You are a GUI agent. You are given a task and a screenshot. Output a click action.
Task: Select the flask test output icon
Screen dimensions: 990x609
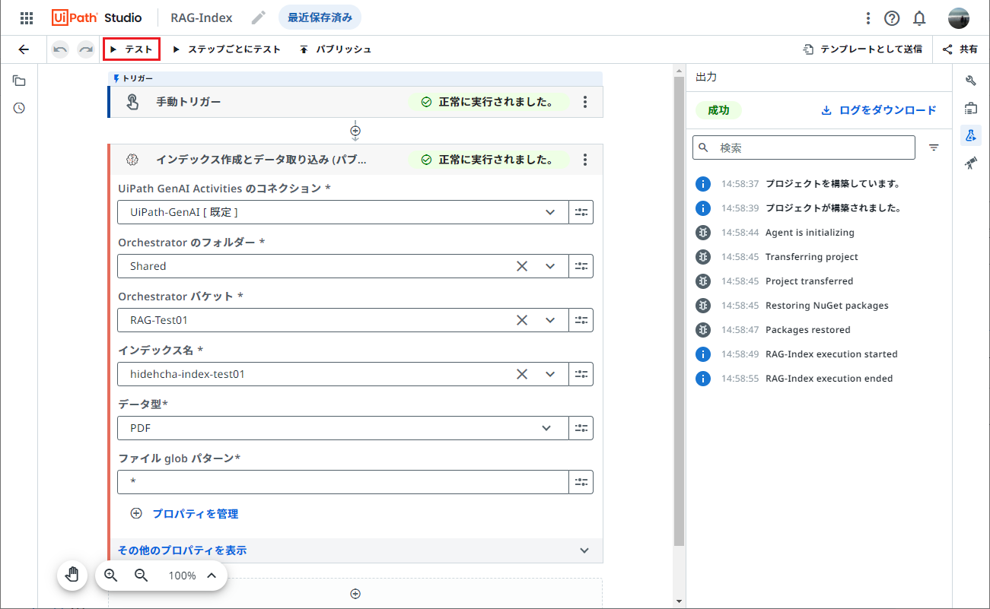[971, 135]
